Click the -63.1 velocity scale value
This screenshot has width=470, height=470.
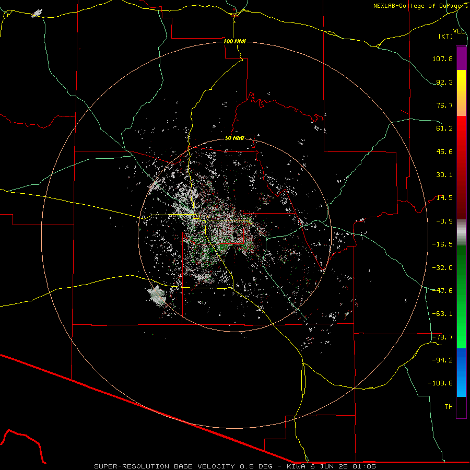coord(442,314)
